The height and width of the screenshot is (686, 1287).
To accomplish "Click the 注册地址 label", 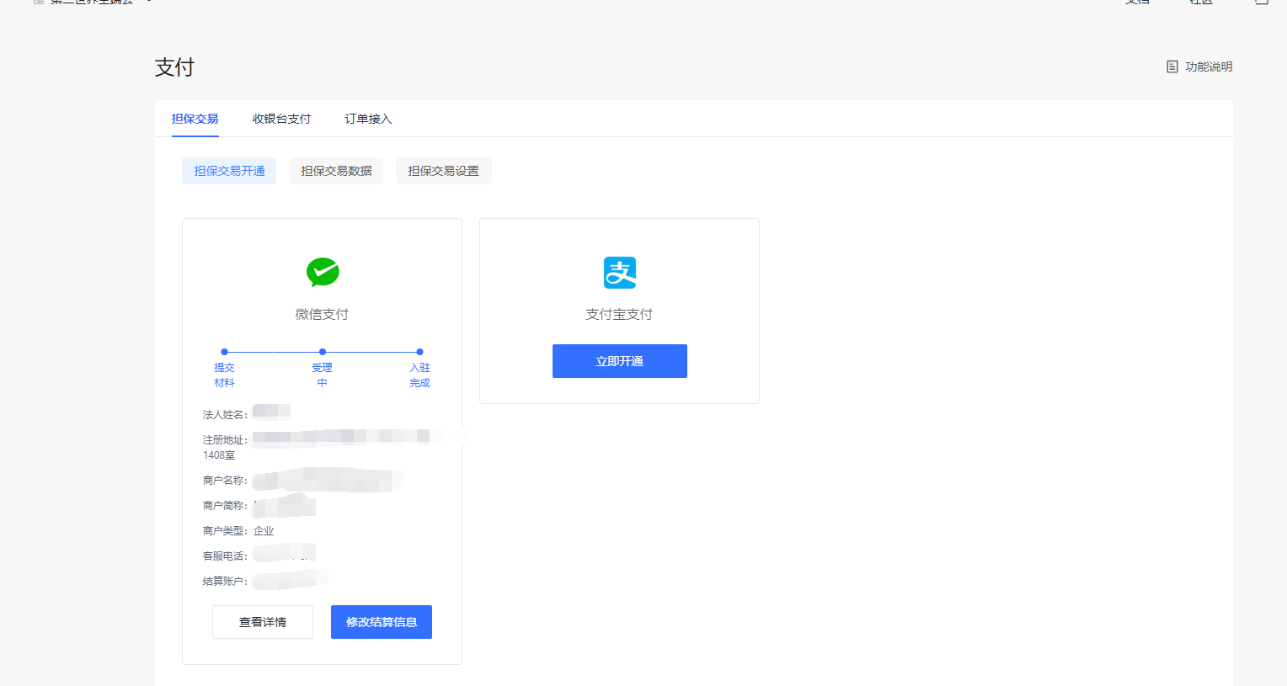I will [225, 439].
